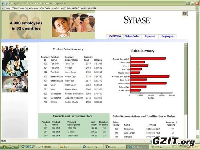Click "Julie Jordan" sales rep name
The width and height of the screenshot is (200, 150).
129,133
